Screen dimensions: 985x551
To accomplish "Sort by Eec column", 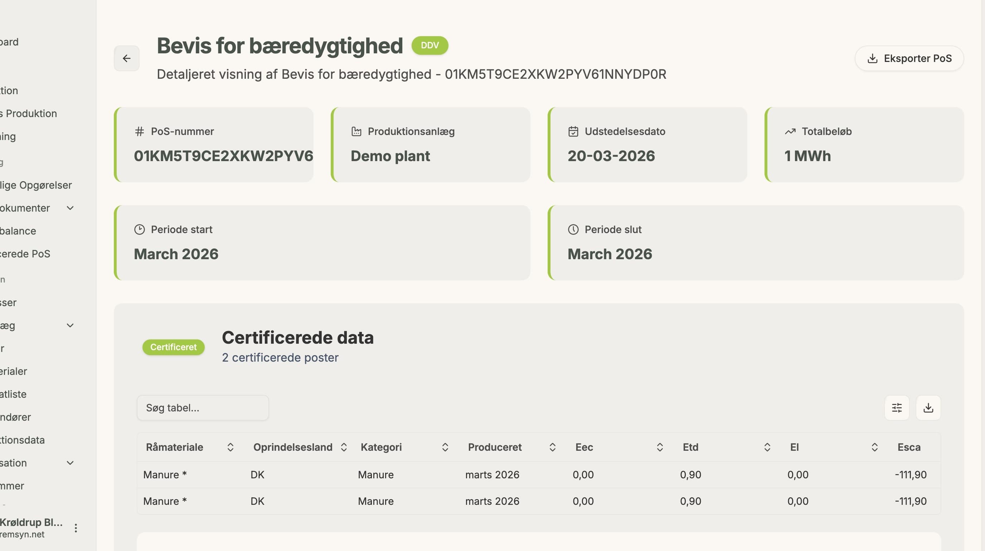I will (660, 447).
